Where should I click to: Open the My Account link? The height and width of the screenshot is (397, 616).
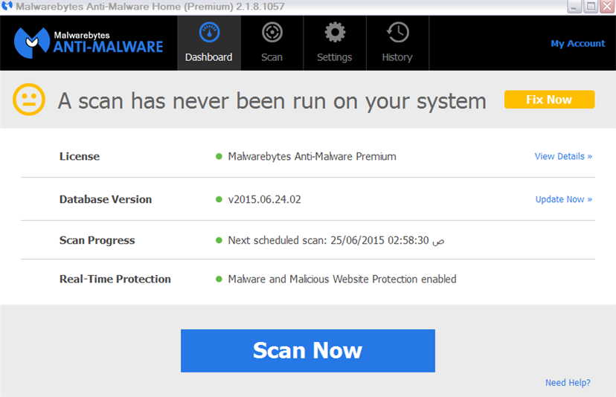tap(577, 44)
